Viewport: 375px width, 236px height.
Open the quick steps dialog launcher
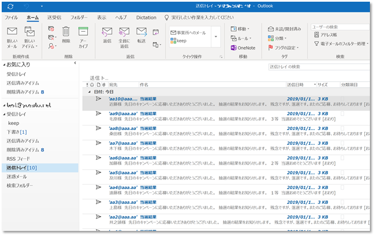pos(221,57)
